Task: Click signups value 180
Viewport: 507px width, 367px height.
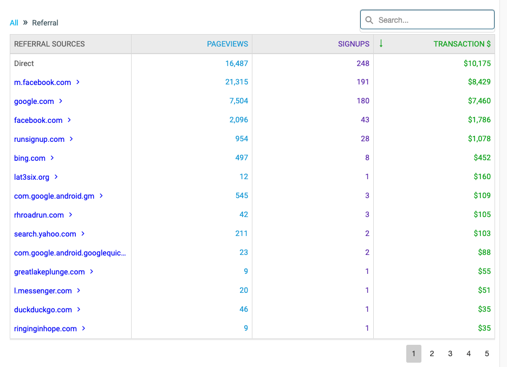Action: click(363, 101)
